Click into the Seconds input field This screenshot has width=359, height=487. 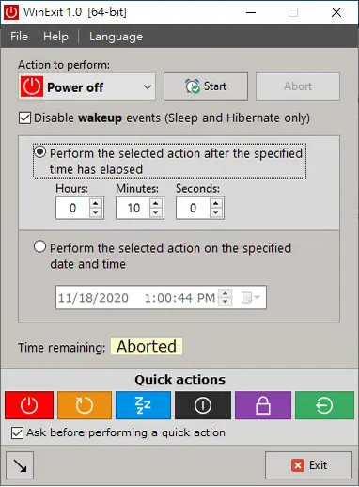coord(193,208)
